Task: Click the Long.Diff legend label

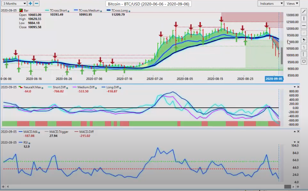Action: click(113, 87)
